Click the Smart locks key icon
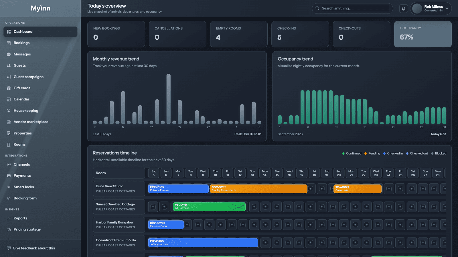 [x=9, y=187]
